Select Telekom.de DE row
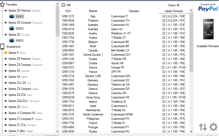Screen dimensions: 219x136 [125, 85]
